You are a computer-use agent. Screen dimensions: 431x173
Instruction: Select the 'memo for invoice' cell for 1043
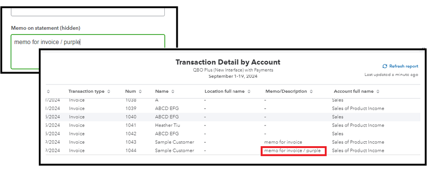click(283, 142)
